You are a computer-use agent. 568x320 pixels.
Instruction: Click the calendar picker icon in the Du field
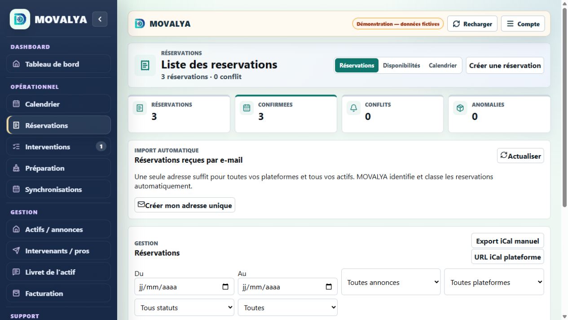pos(225,287)
